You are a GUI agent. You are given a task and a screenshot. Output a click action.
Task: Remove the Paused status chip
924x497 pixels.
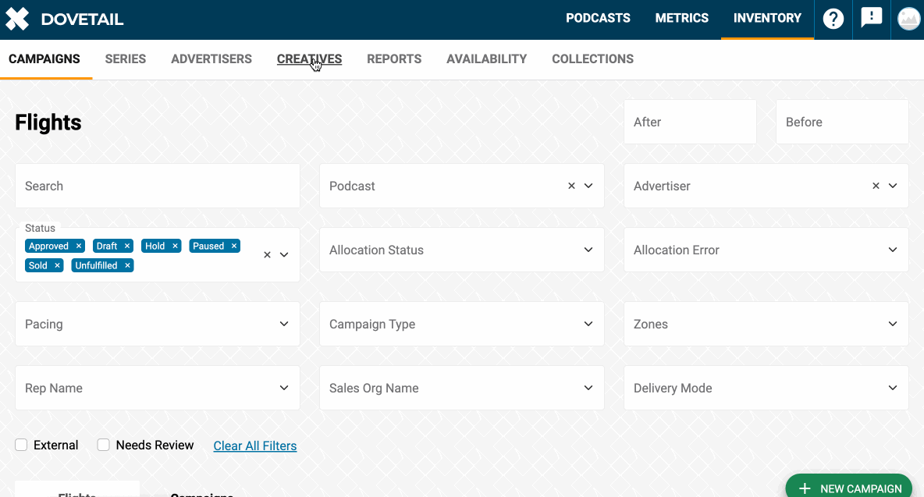tap(234, 246)
